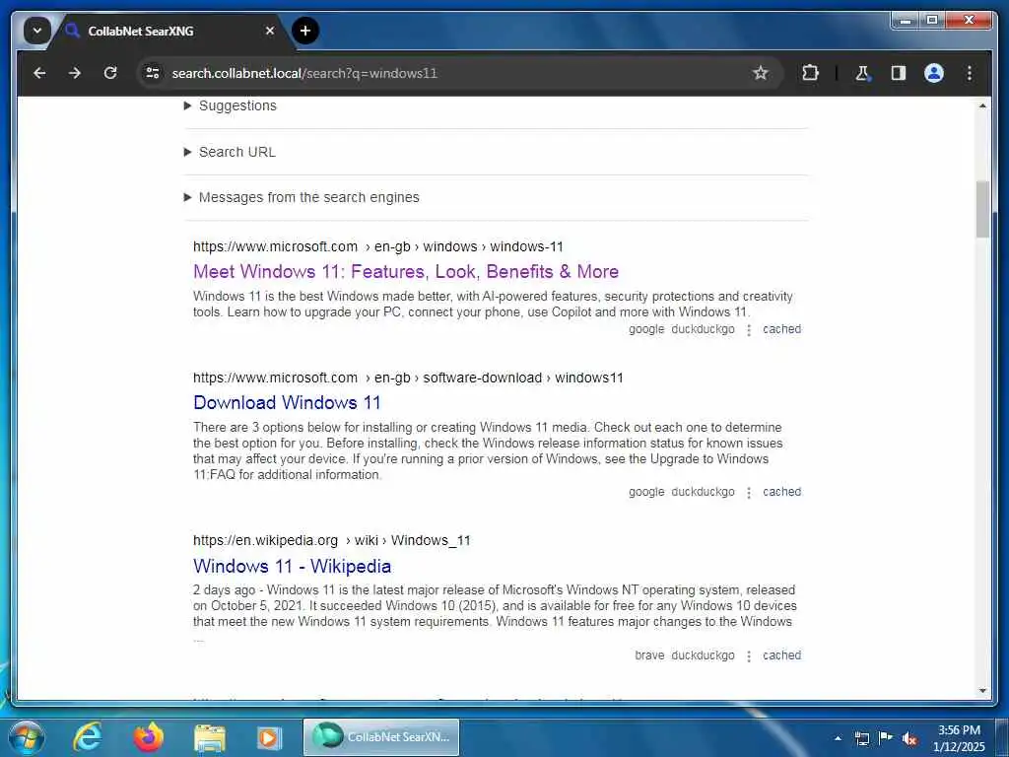Open the Chrome profile avatar
The image size is (1009, 757).
934,73
